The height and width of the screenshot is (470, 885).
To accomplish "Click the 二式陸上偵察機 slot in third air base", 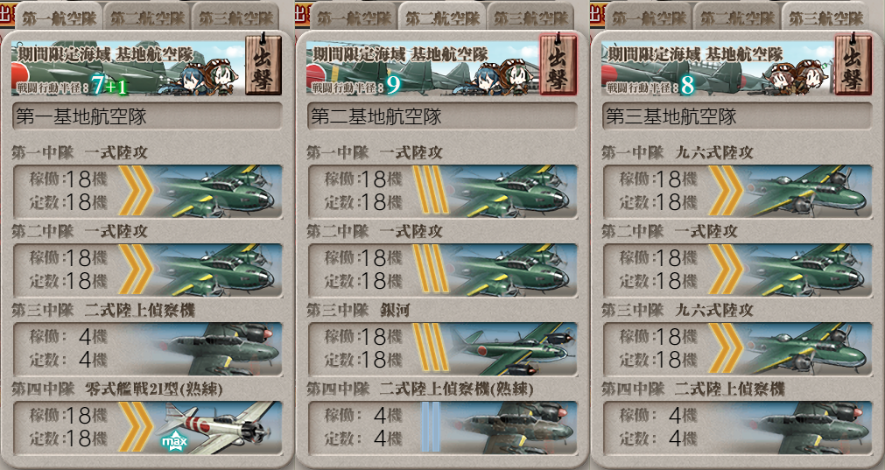I will [737, 428].
